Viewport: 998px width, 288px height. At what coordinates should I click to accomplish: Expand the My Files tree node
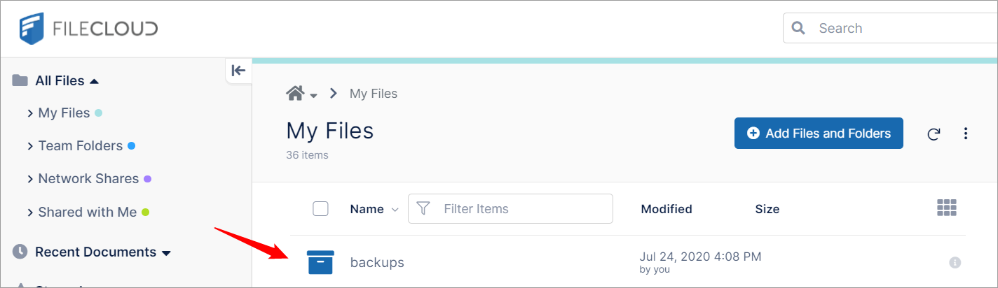coord(30,113)
